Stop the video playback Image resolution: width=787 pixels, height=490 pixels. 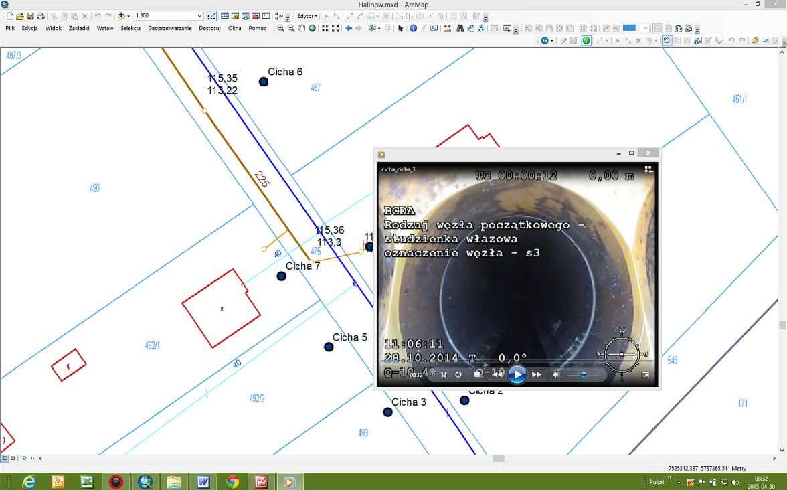(x=477, y=374)
